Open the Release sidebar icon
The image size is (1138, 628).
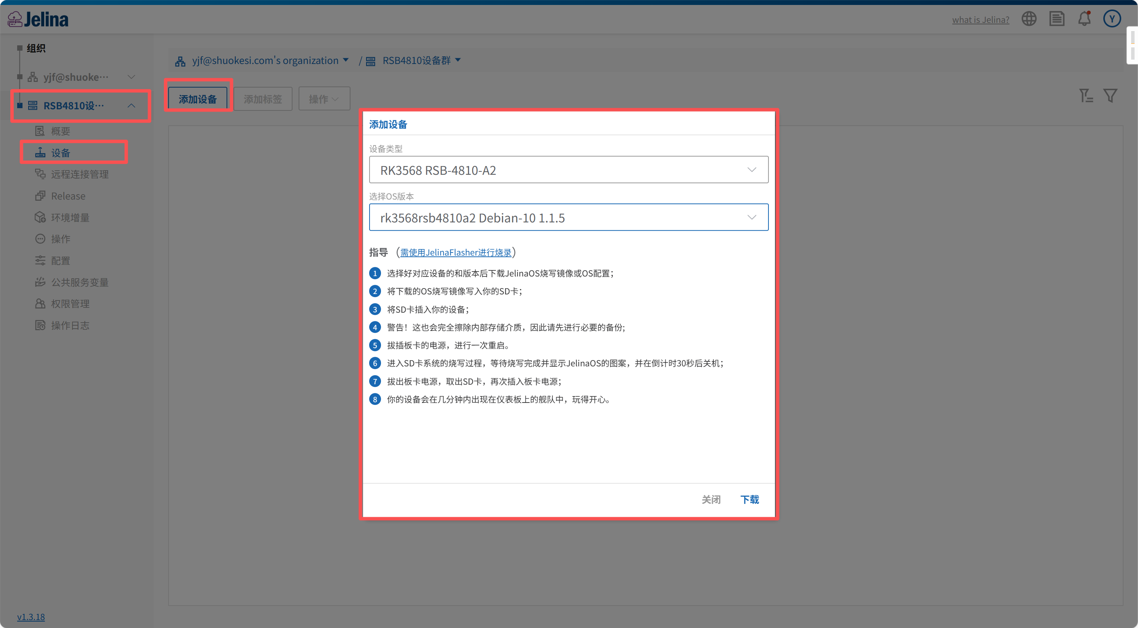tap(40, 195)
